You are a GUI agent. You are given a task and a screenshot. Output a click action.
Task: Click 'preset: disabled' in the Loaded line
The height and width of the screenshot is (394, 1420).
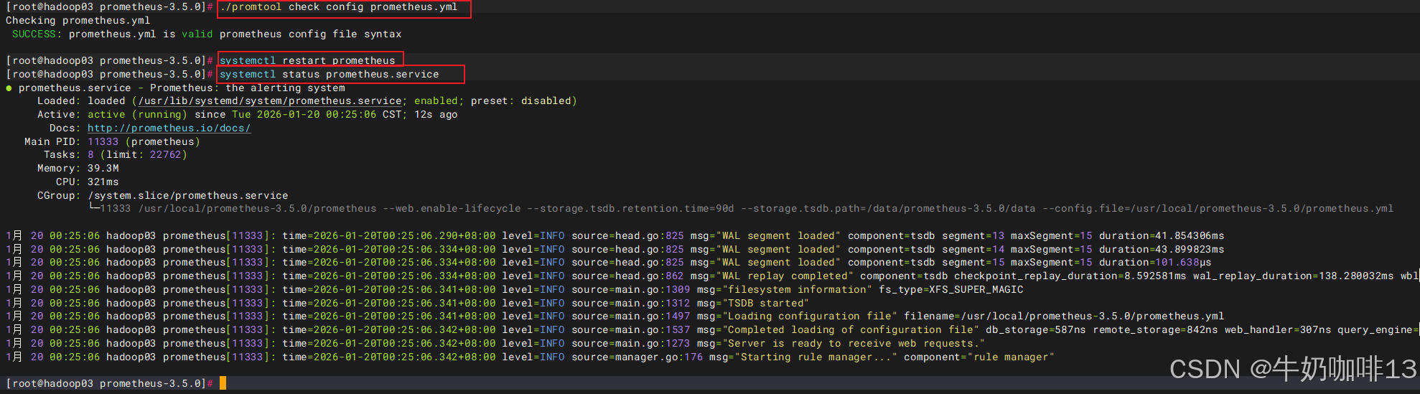point(520,101)
